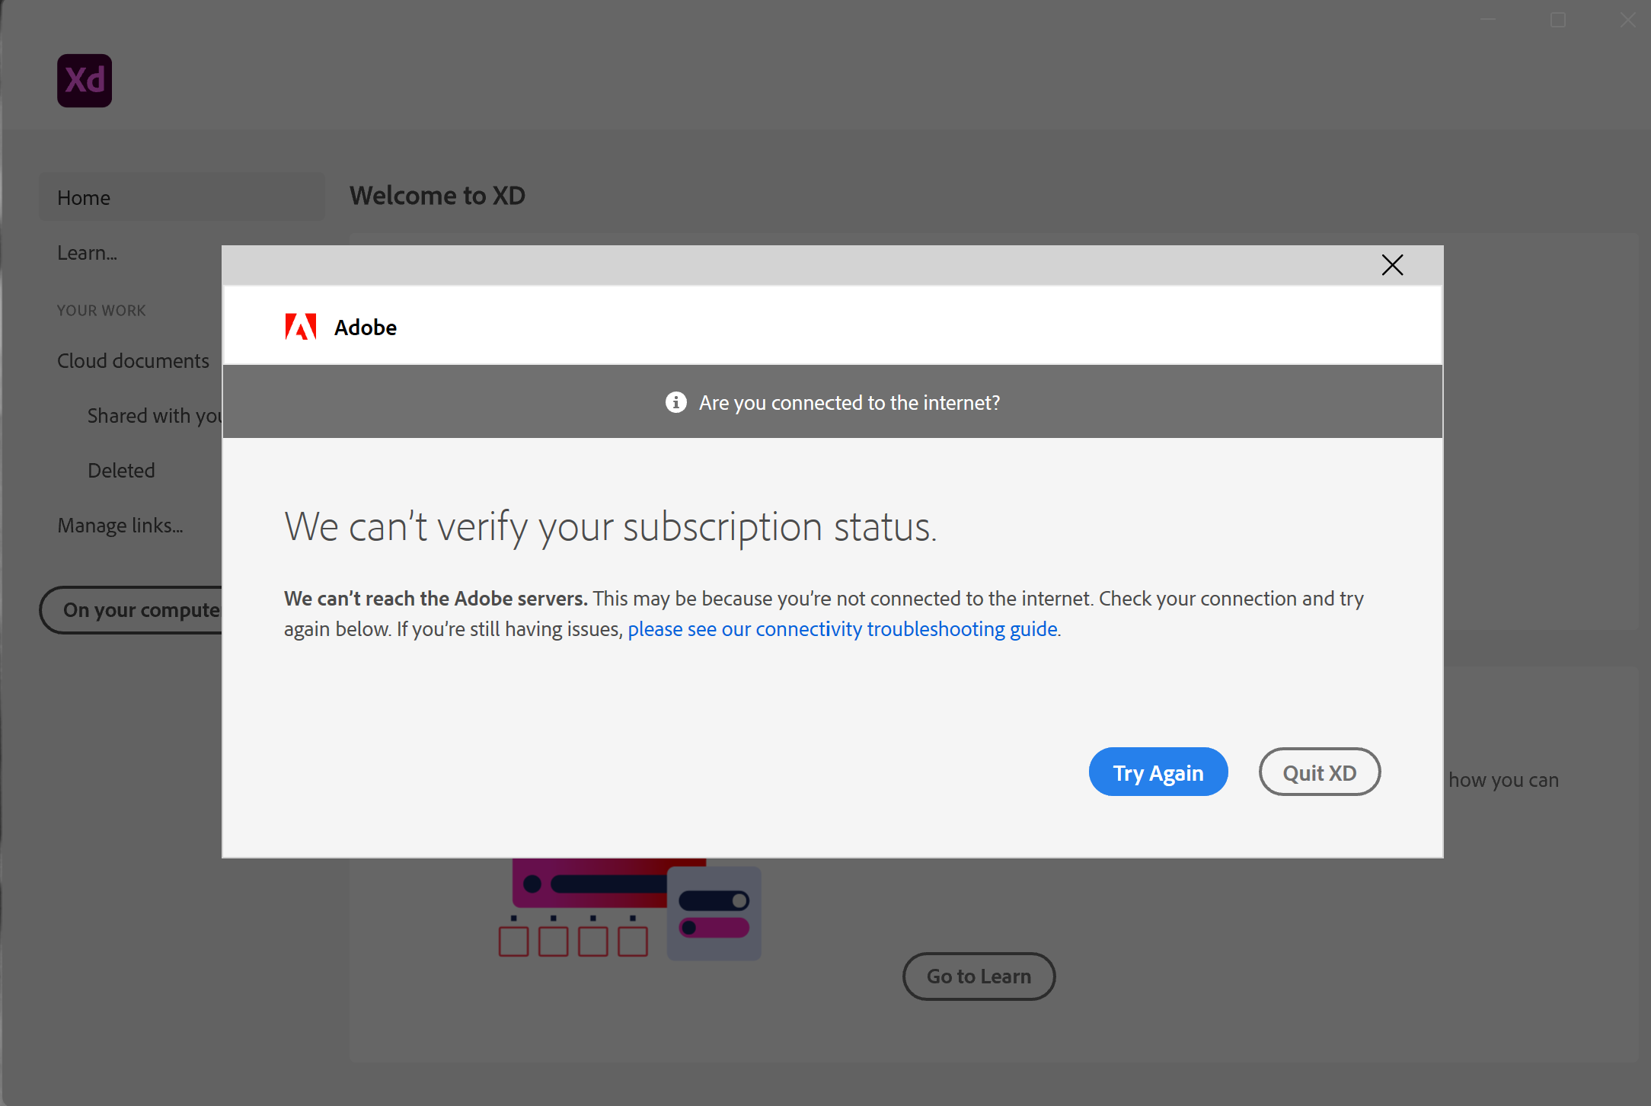Viewport: 1651px width, 1106px height.
Task: Toggle the Deleted items visibility
Action: [120, 469]
